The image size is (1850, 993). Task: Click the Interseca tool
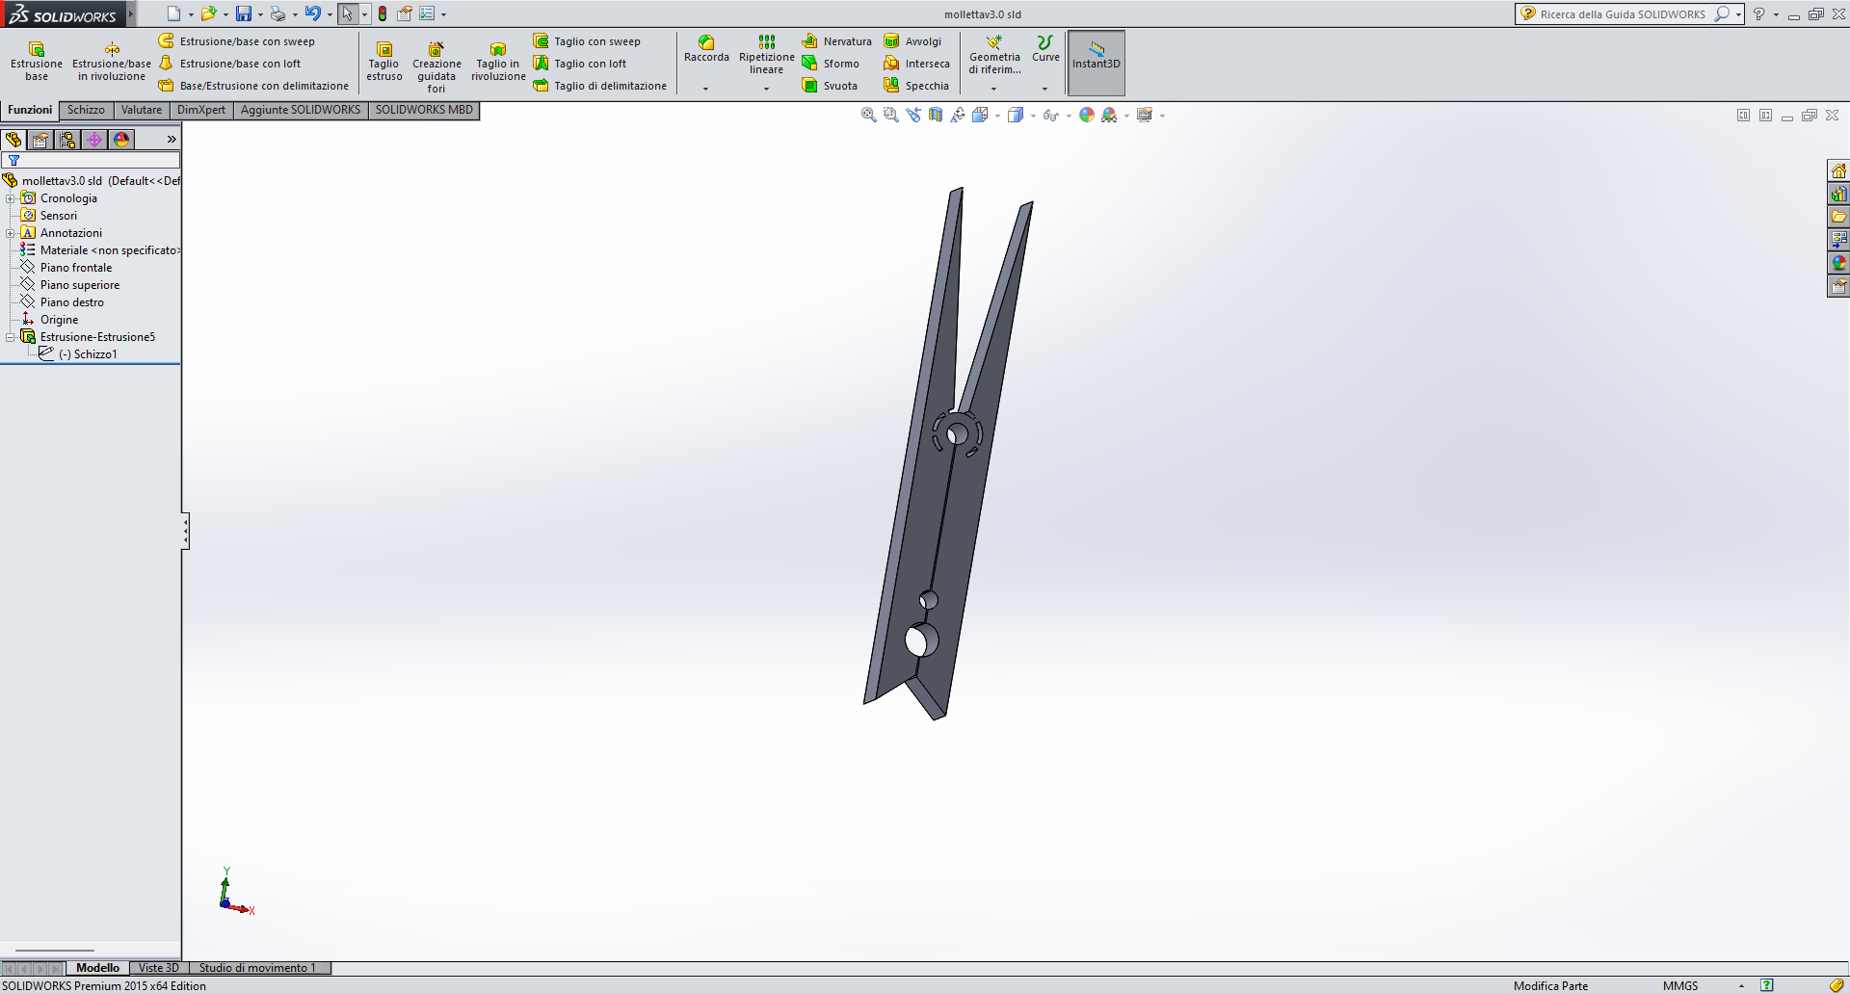pyautogui.click(x=917, y=64)
